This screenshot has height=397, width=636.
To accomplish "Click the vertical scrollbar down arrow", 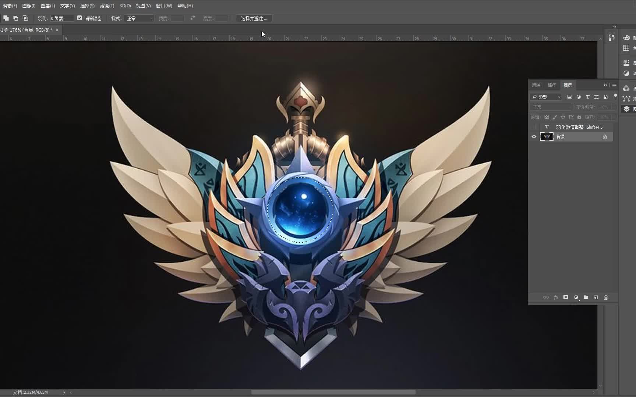I will [x=601, y=386].
